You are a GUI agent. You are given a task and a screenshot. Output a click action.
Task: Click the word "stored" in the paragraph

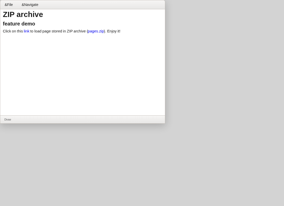tap(57, 31)
